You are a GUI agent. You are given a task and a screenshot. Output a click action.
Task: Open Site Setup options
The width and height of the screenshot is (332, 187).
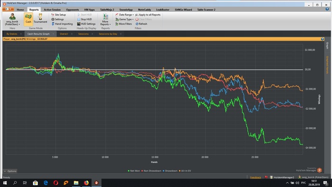pyautogui.click(x=58, y=15)
